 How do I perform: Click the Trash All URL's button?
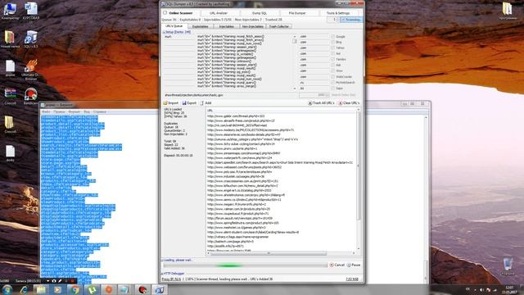(x=321, y=103)
